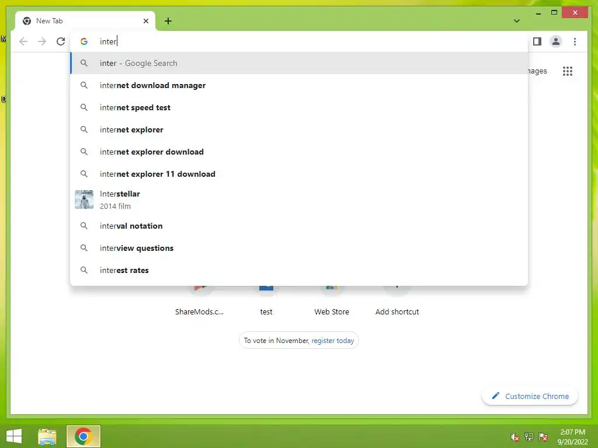Choose "interview questions" suggestion
Image resolution: width=598 pixels, height=448 pixels.
coord(299,248)
